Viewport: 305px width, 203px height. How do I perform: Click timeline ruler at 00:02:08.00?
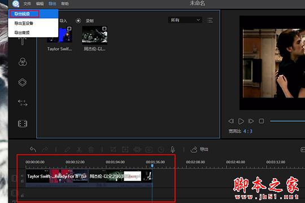195,162
